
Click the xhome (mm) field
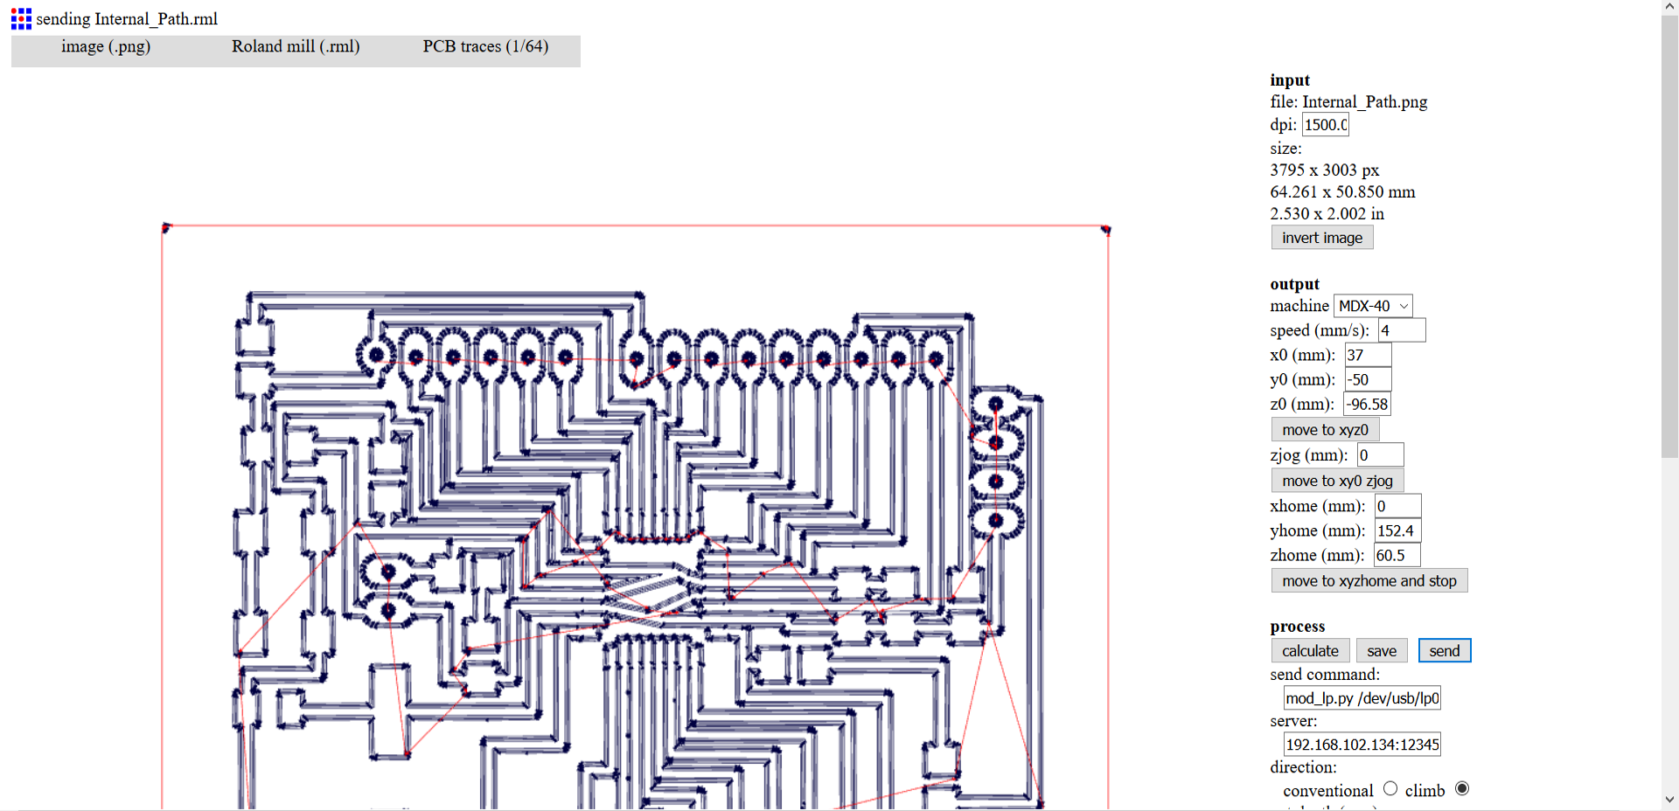pyautogui.click(x=1397, y=506)
